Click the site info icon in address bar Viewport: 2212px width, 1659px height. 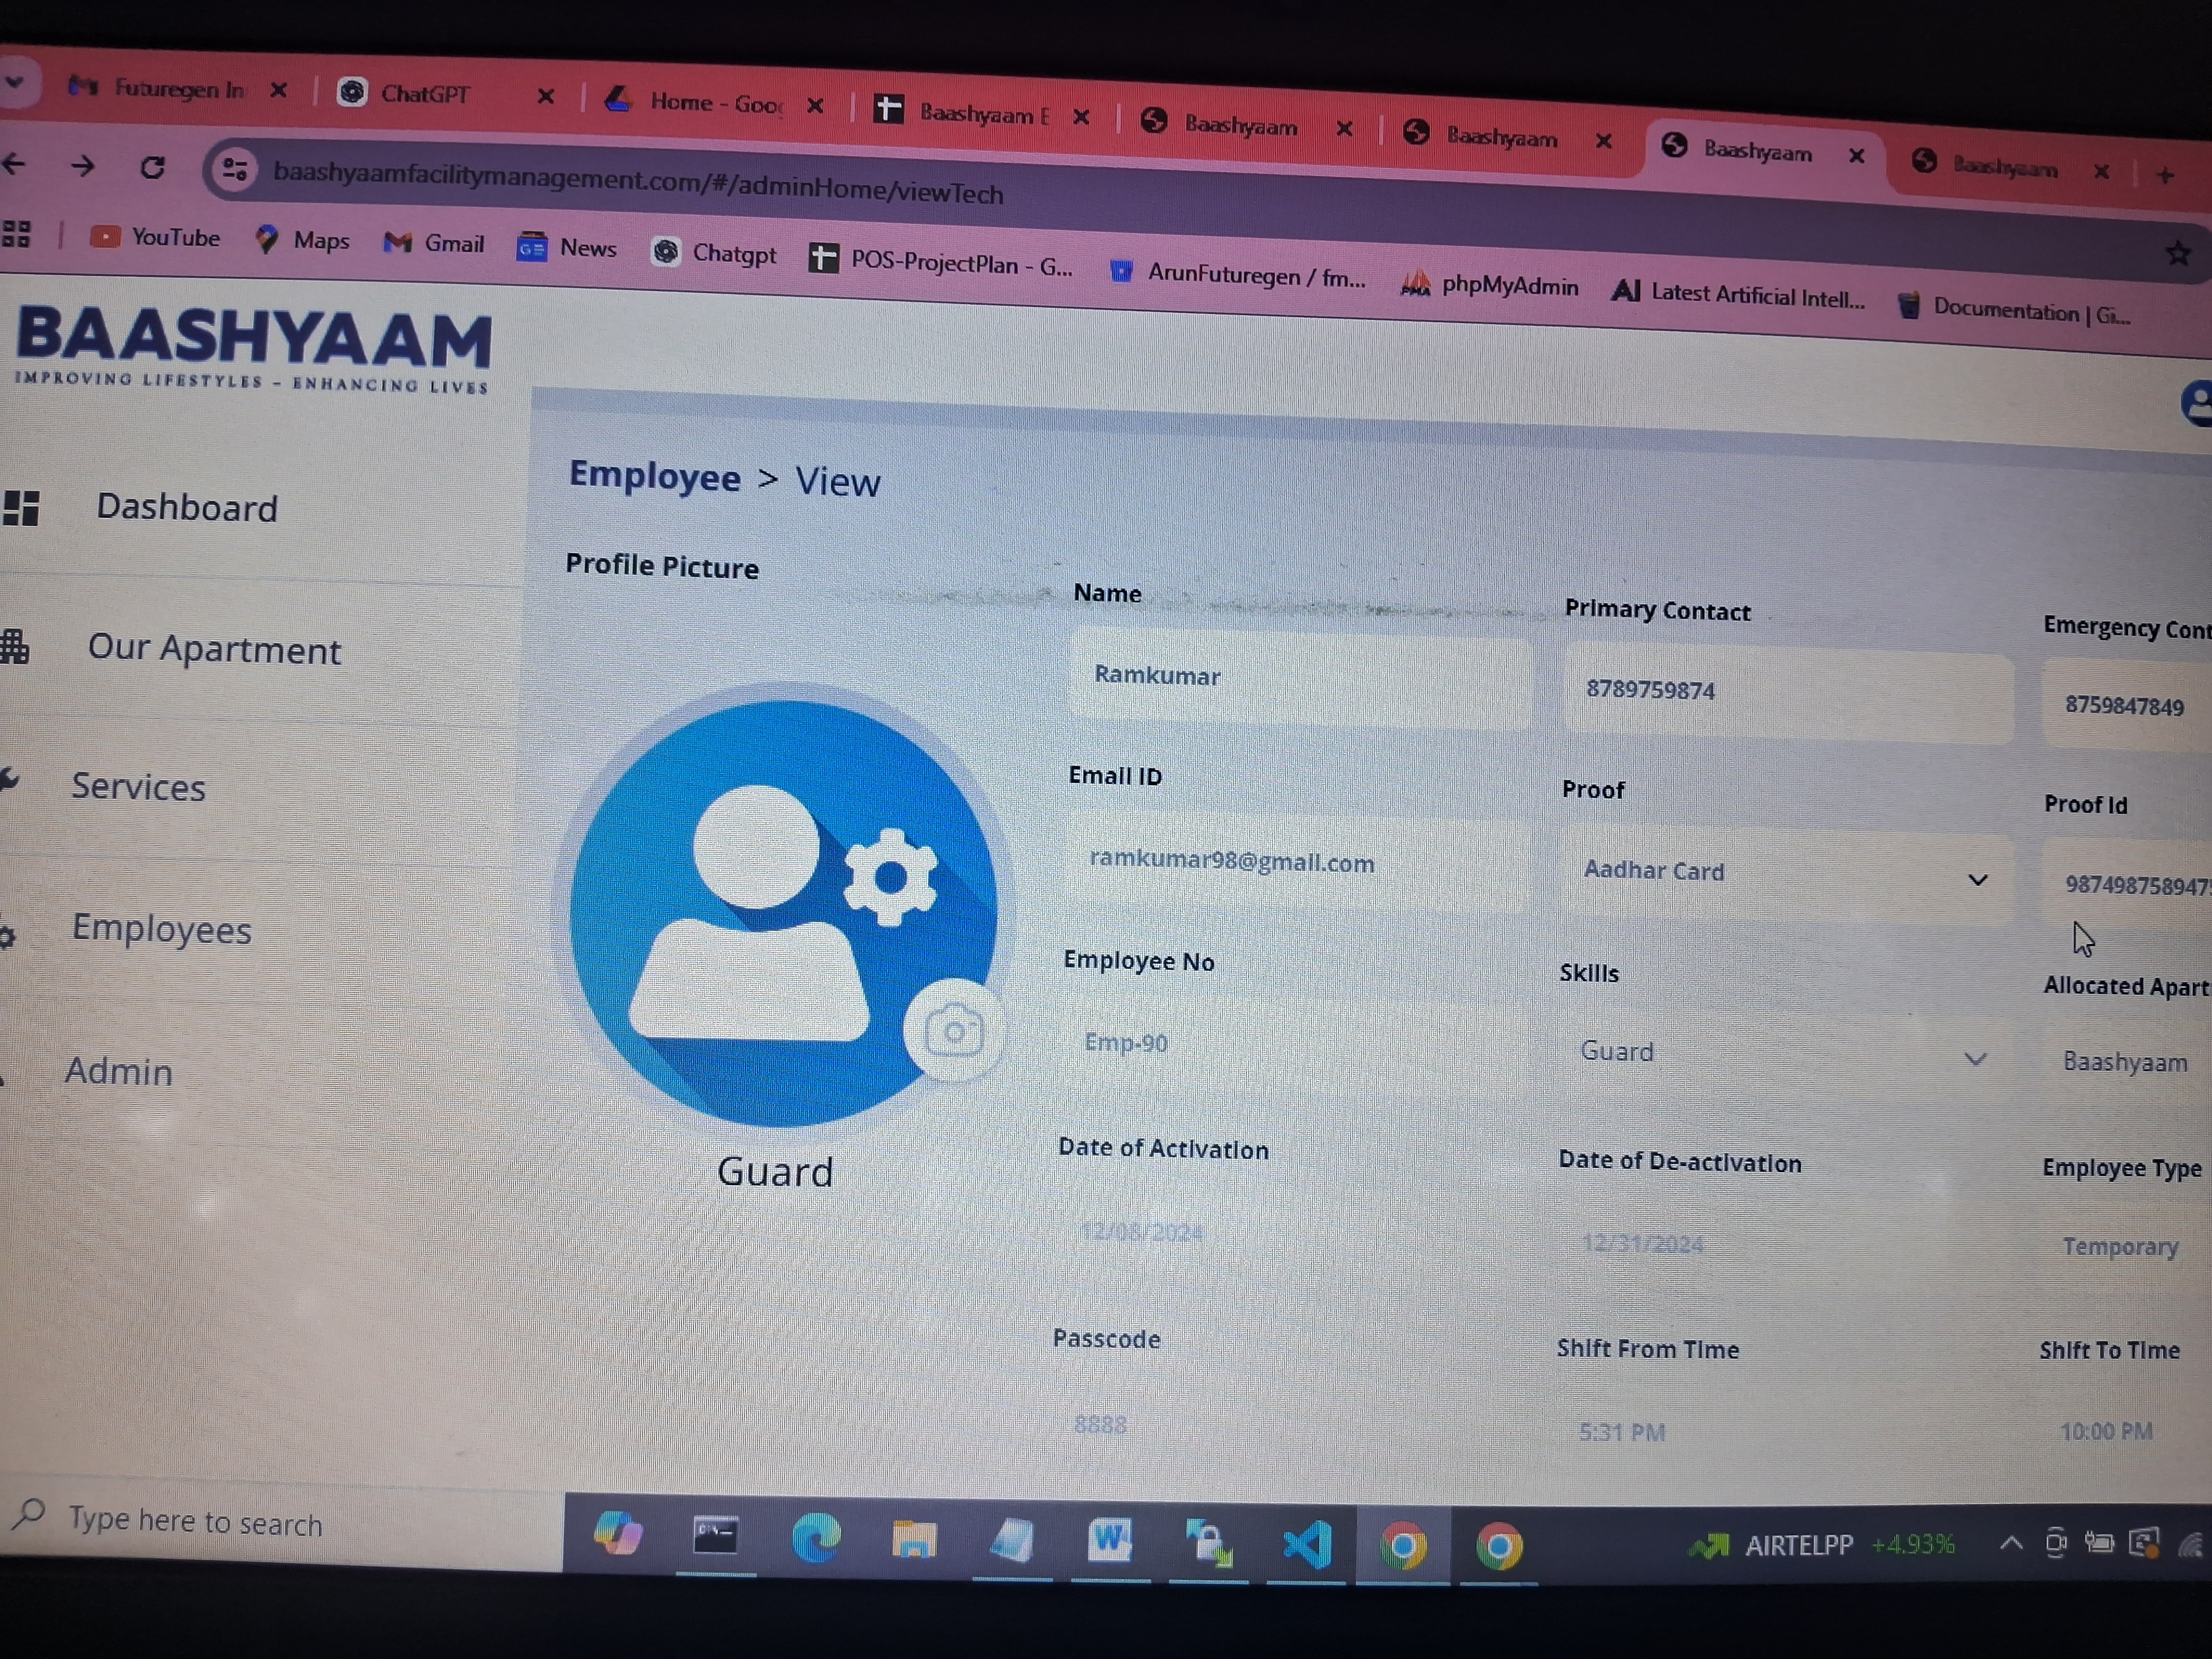235,169
